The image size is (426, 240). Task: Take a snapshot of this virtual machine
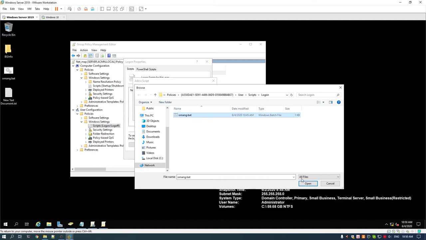coord(79,9)
